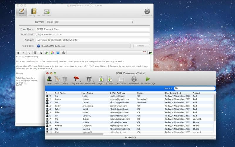Click the Export contacts icon
Screen dimensions: 235x147
[x=109, y=79]
